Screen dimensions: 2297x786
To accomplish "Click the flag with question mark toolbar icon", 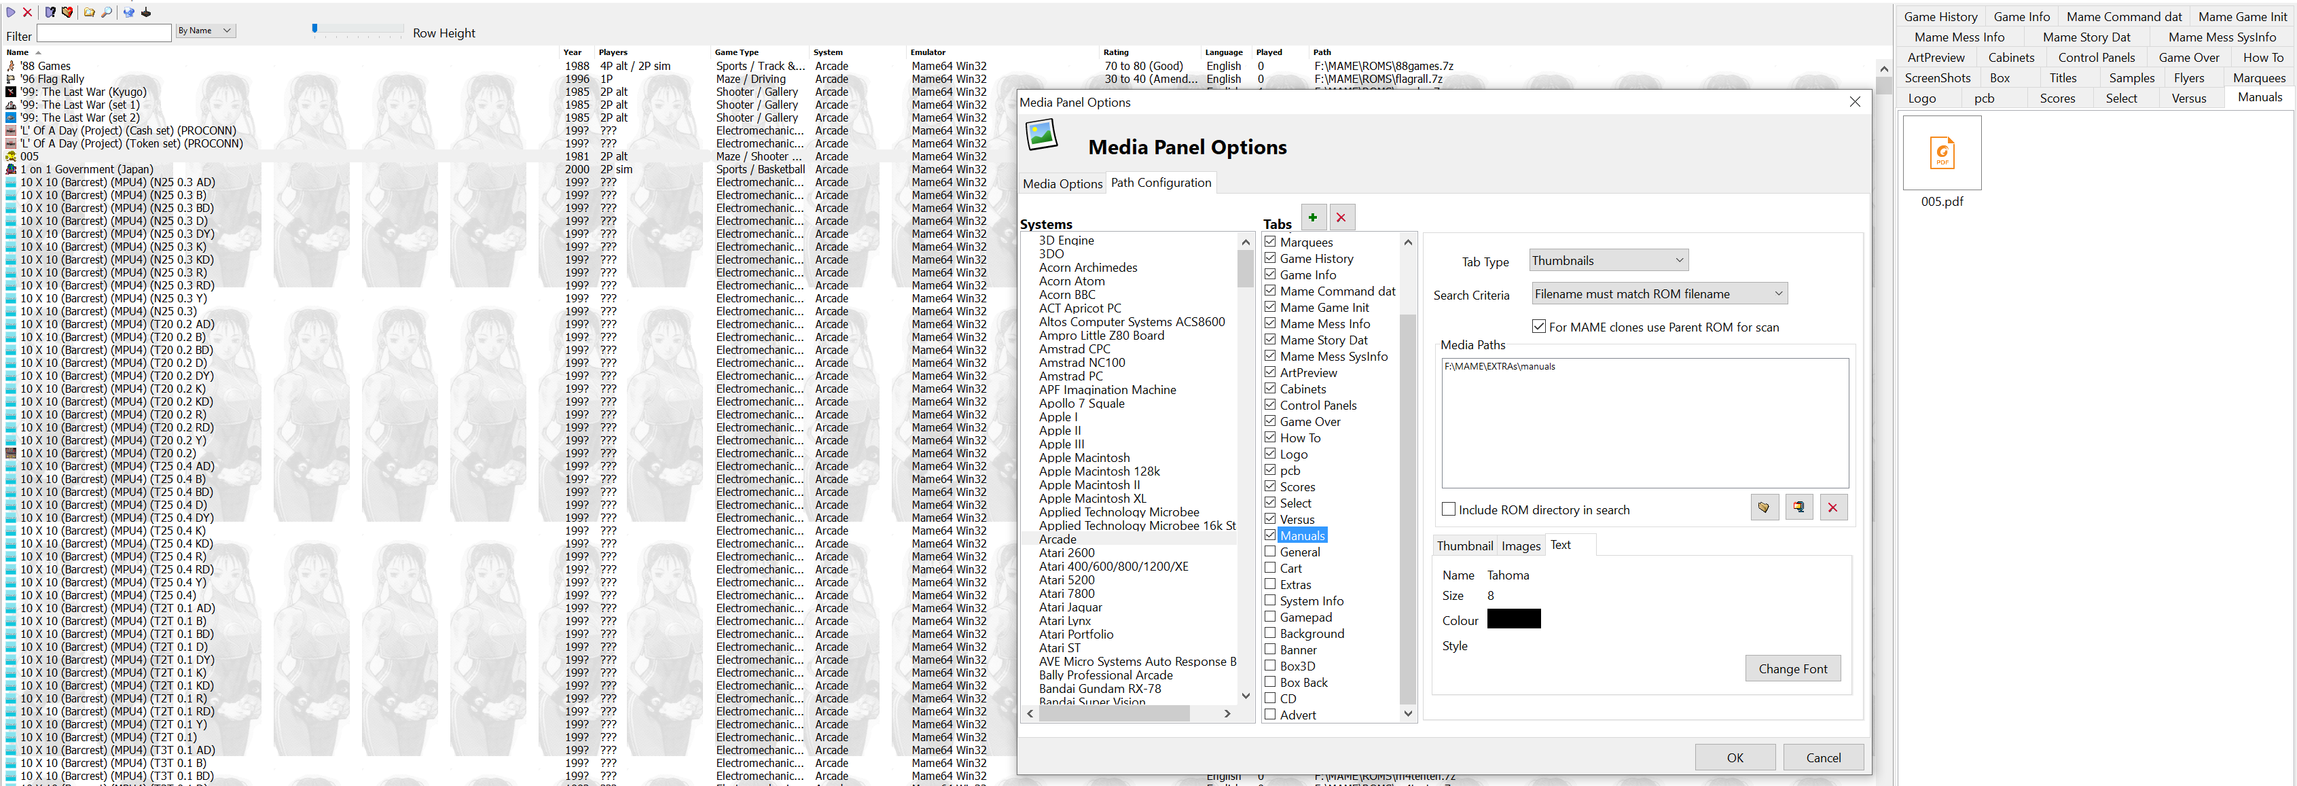I will click(x=51, y=12).
